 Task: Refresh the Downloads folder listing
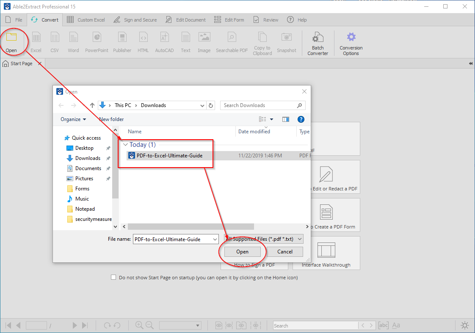211,105
